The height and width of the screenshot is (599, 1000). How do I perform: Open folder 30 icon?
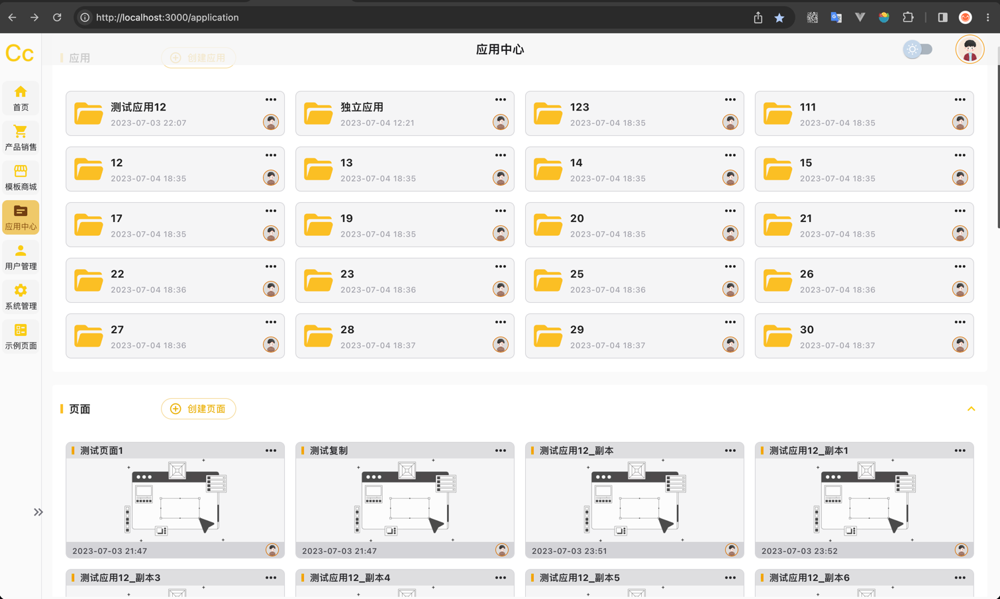tap(777, 336)
